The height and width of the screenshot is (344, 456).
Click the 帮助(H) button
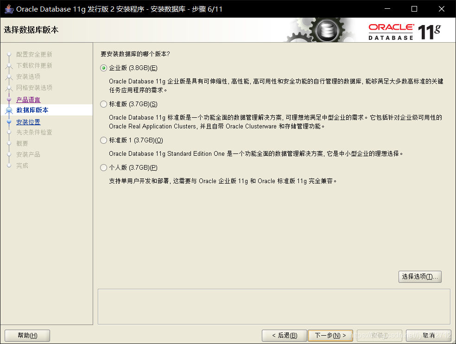point(27,336)
